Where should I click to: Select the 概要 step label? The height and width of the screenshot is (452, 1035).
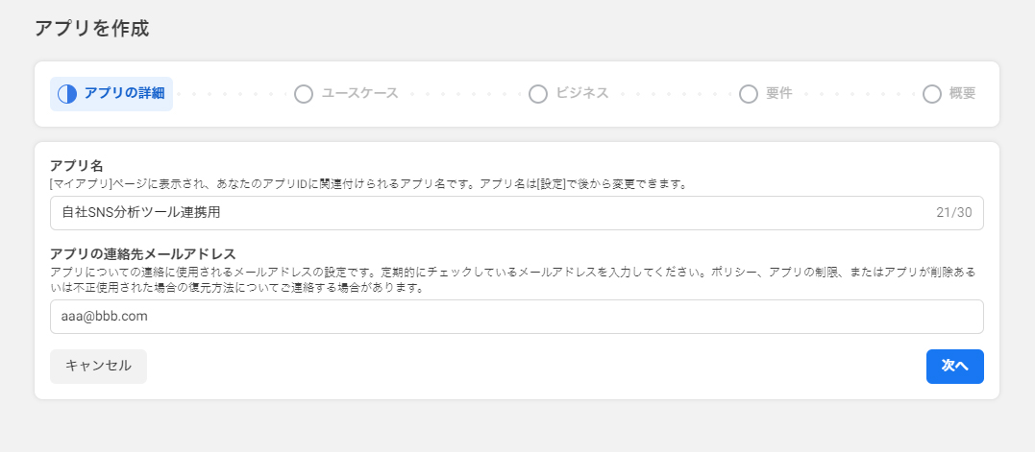(962, 93)
